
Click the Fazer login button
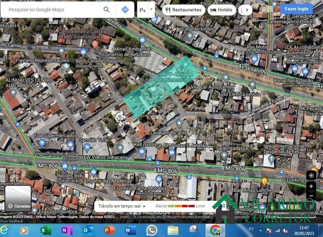tap(296, 8)
